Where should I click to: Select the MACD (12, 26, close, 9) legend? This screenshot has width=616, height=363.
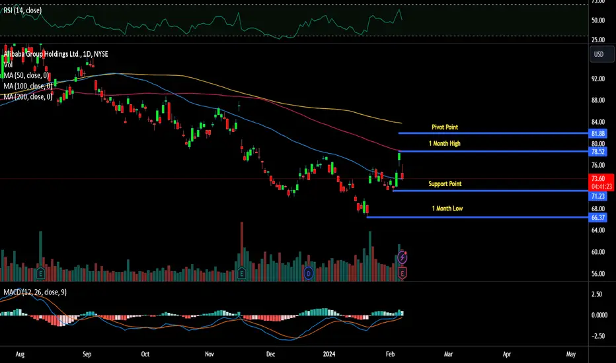(x=35, y=292)
